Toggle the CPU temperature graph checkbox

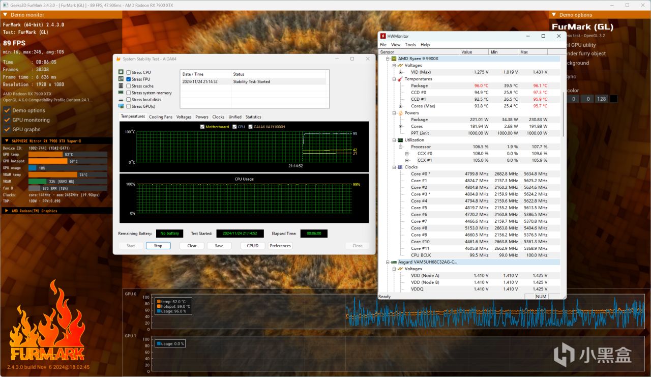(234, 127)
